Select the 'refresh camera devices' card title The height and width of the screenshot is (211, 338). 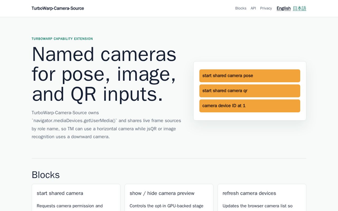tap(249, 193)
